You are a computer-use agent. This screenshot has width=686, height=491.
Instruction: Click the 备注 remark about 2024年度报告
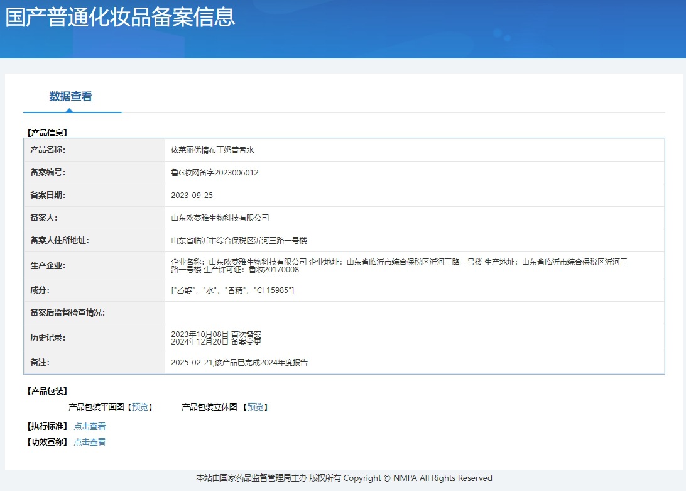point(239,363)
